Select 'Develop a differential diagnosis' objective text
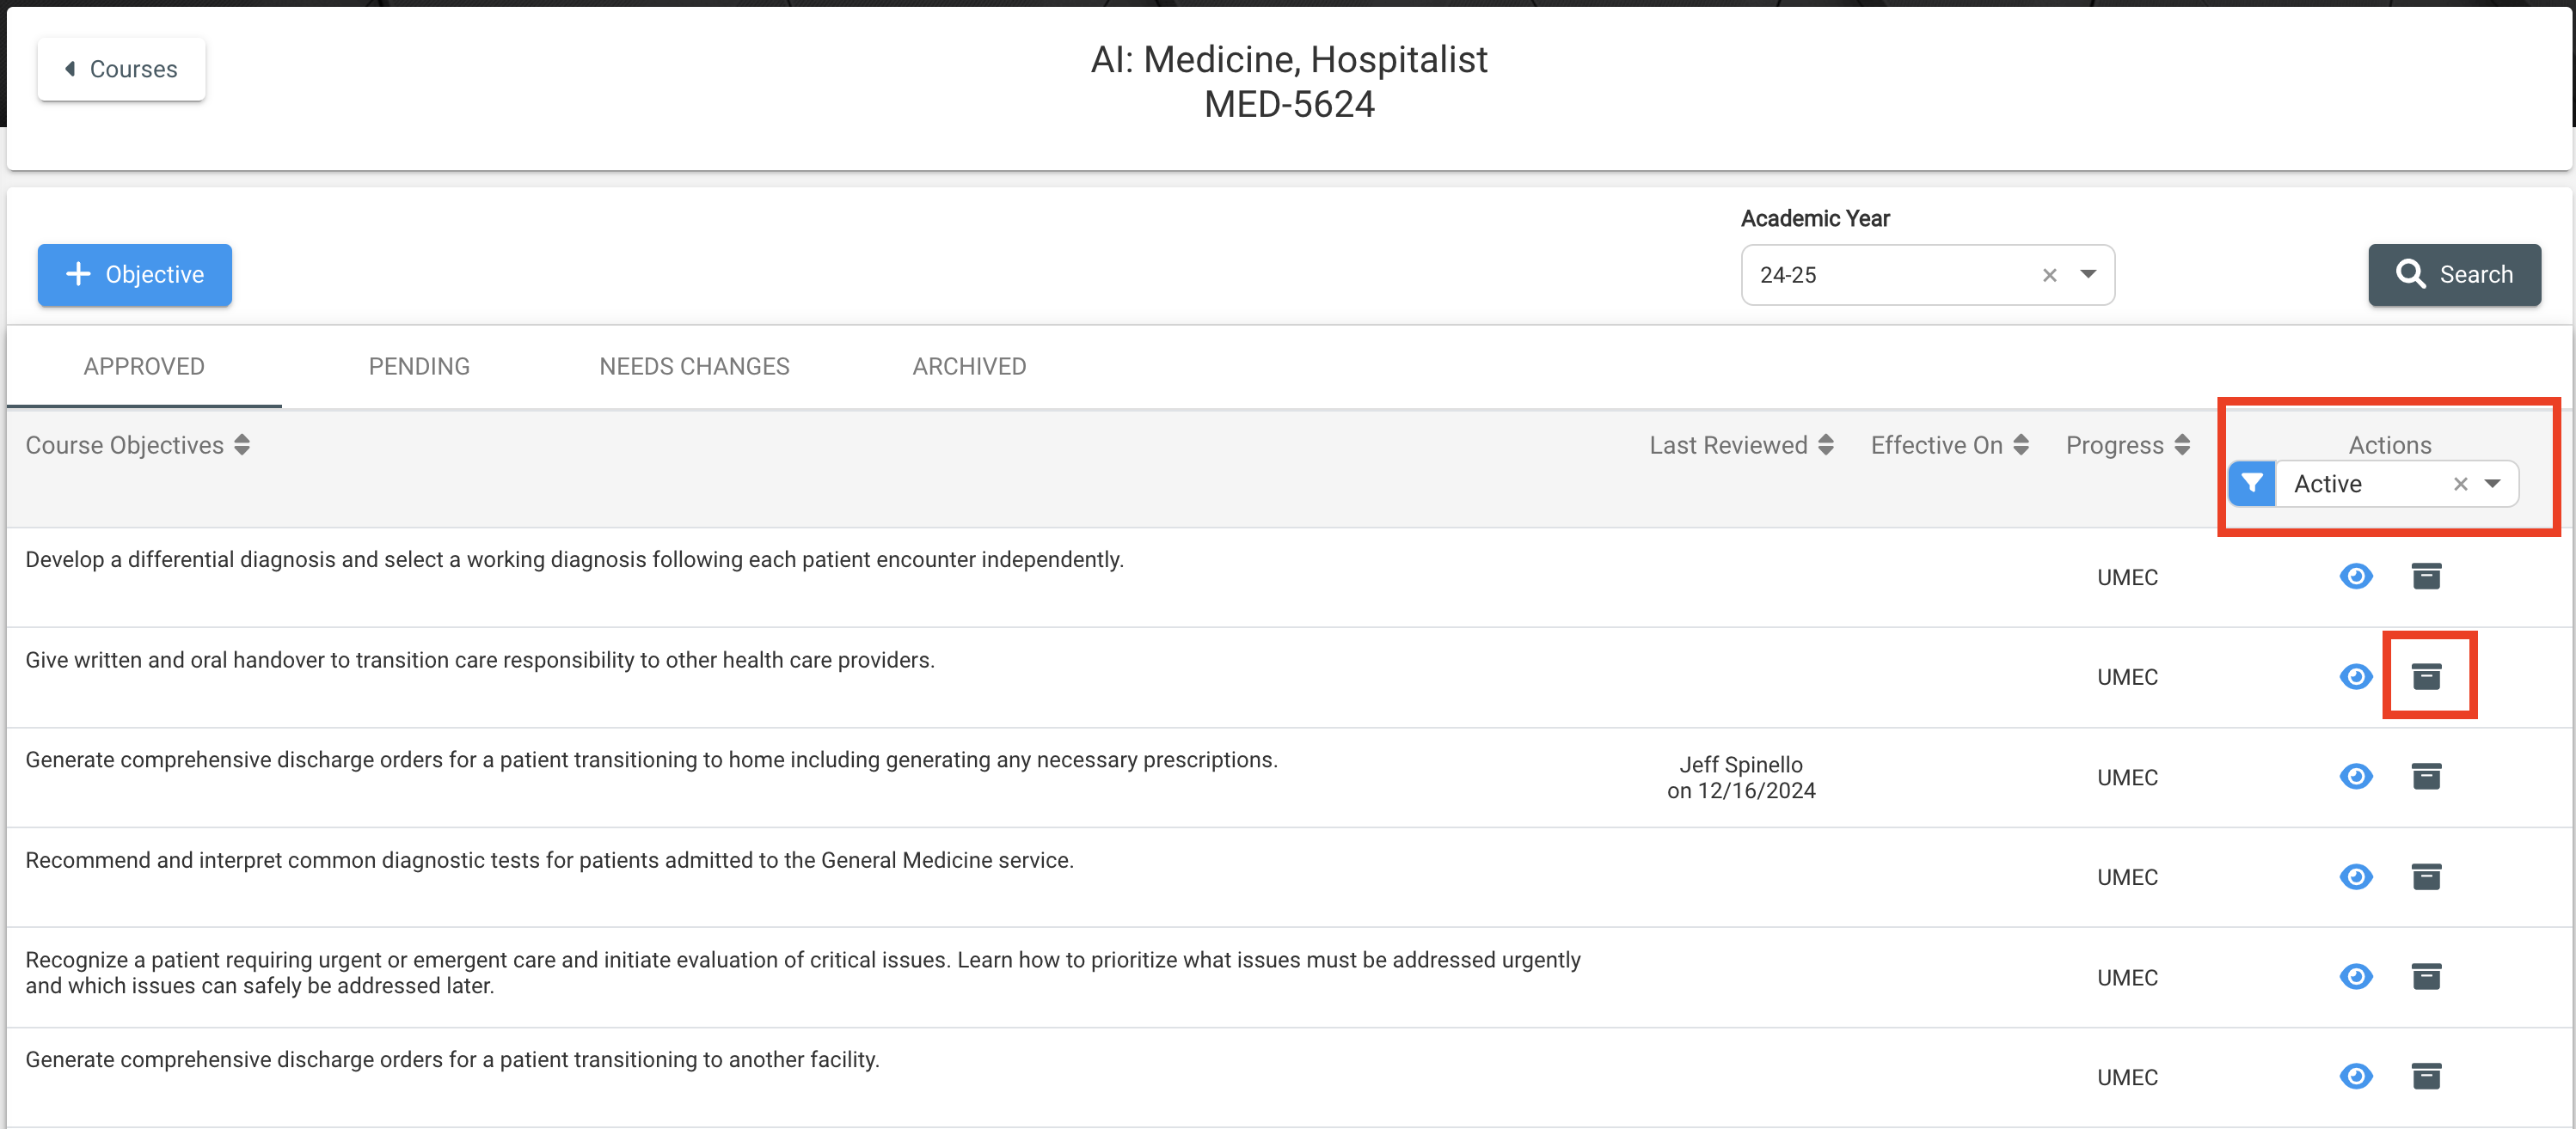The width and height of the screenshot is (2576, 1129). point(574,559)
